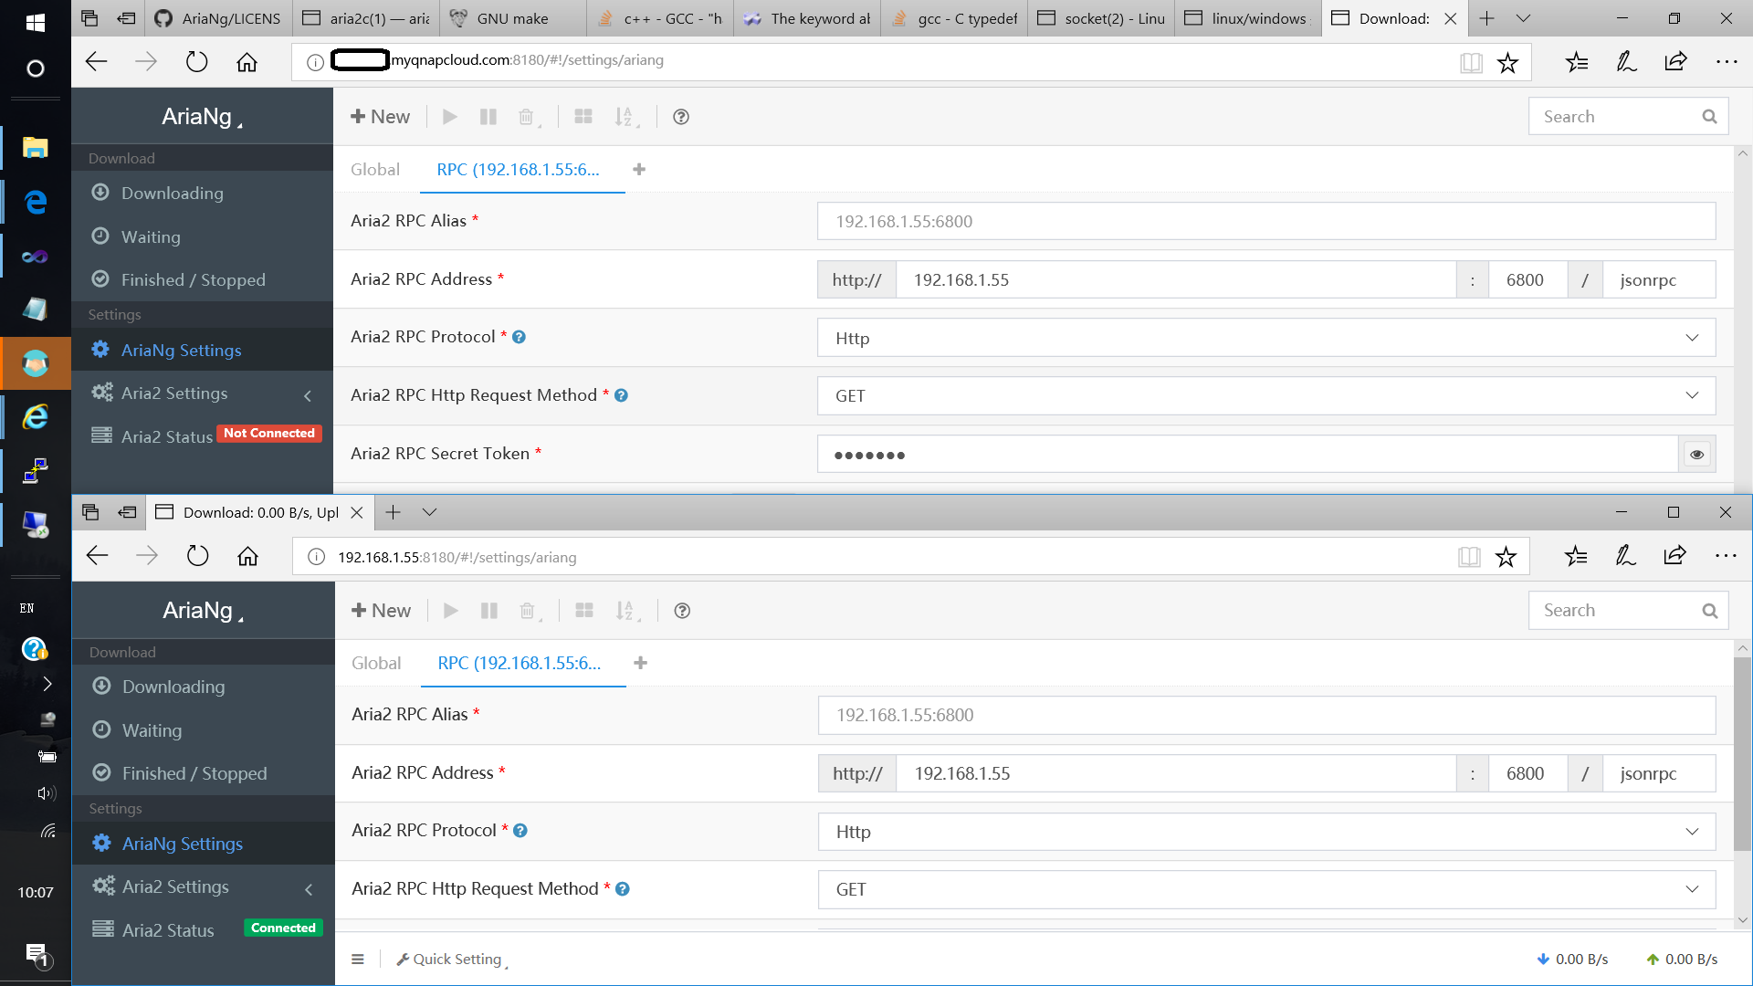Image resolution: width=1753 pixels, height=986 pixels.
Task: Click the Downloading icon in the sidebar
Action: click(x=100, y=193)
